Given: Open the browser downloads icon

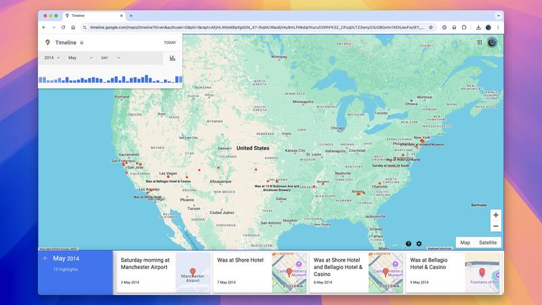Looking at the screenshot, I should click(x=478, y=27).
